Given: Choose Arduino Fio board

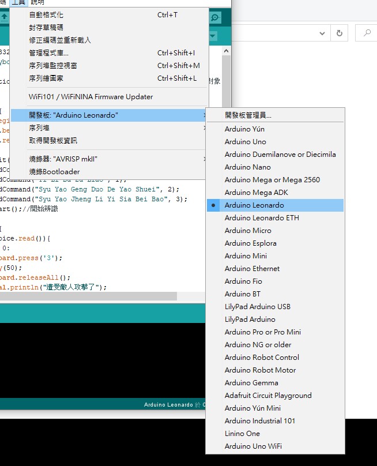Looking at the screenshot, I should (275, 281).
